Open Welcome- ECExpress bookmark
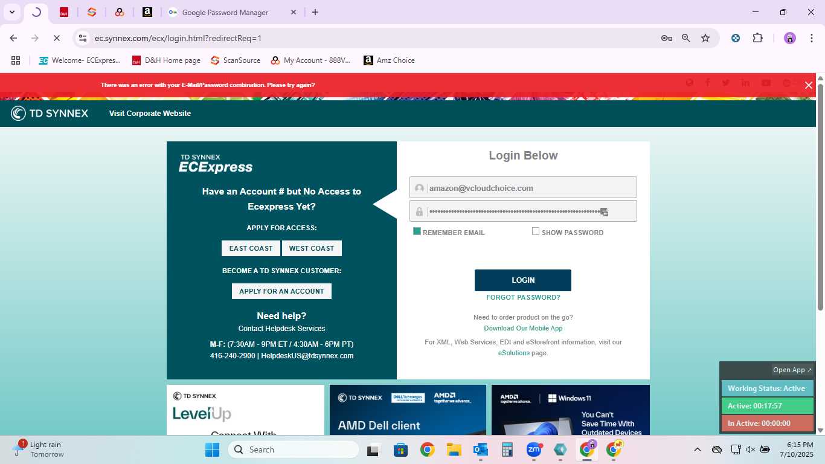This screenshot has width=825, height=464. tap(80, 60)
